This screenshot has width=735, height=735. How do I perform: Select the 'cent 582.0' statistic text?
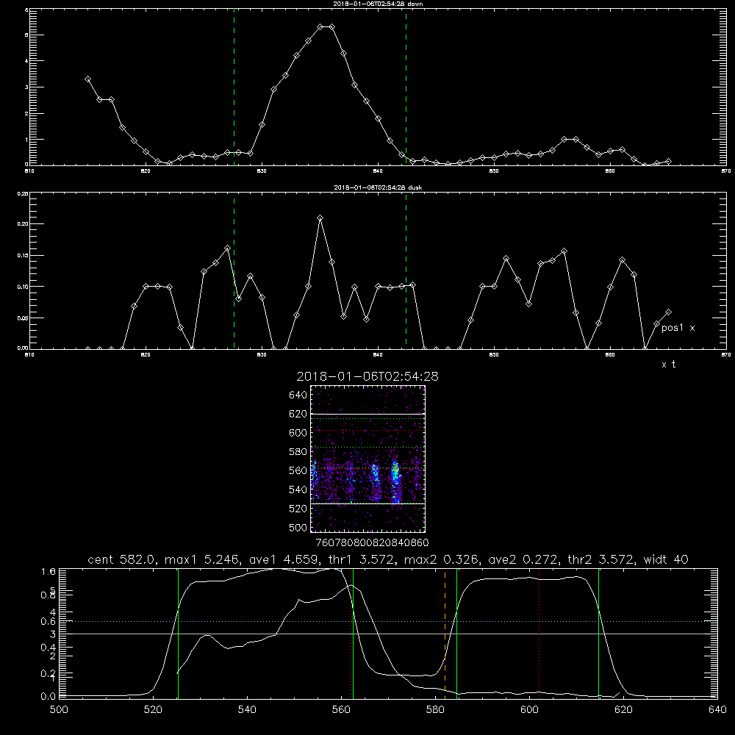123,559
